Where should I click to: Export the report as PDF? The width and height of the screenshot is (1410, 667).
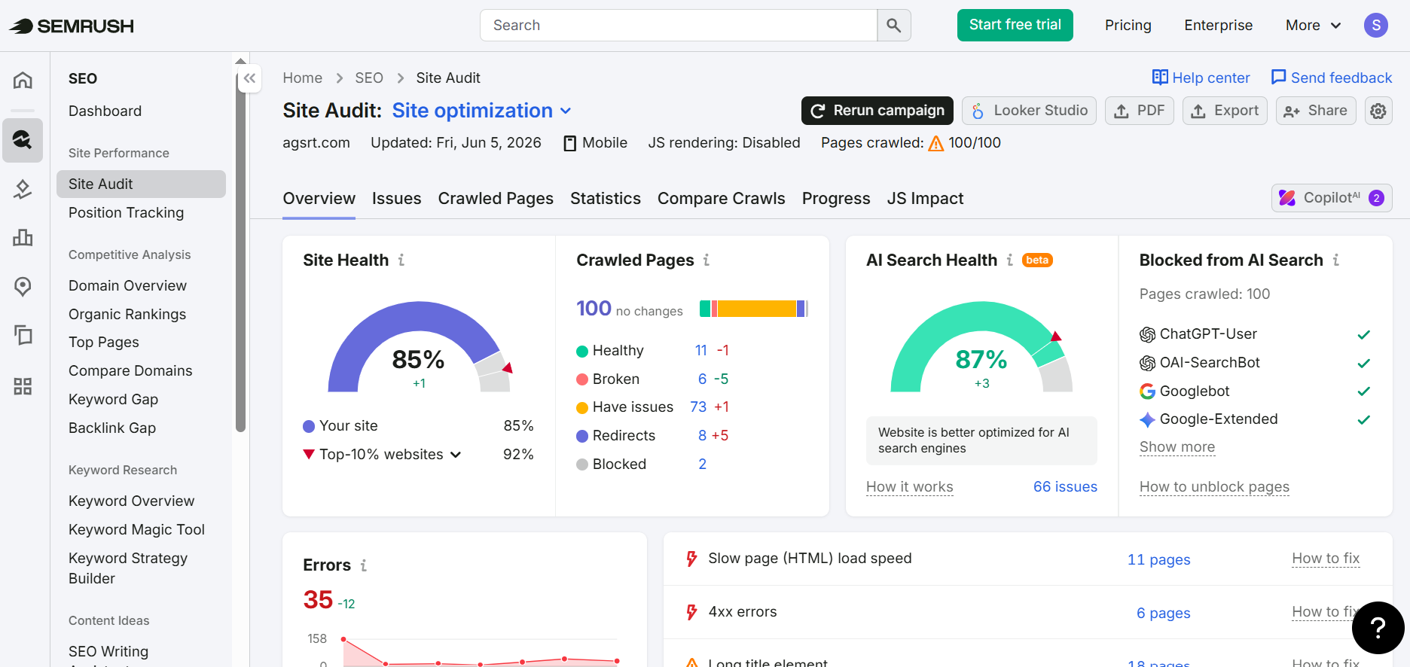[1140, 111]
